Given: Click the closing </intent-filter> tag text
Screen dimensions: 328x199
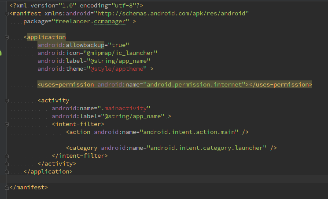Looking at the screenshot, I should (80, 156).
